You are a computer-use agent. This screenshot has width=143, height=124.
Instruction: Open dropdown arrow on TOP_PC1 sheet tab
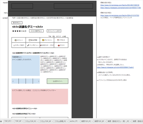click(x=13, y=121)
